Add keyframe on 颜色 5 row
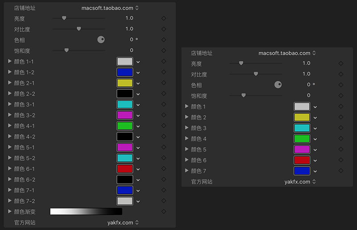Image resolution: width=357 pixels, height=230 pixels. click(340, 149)
